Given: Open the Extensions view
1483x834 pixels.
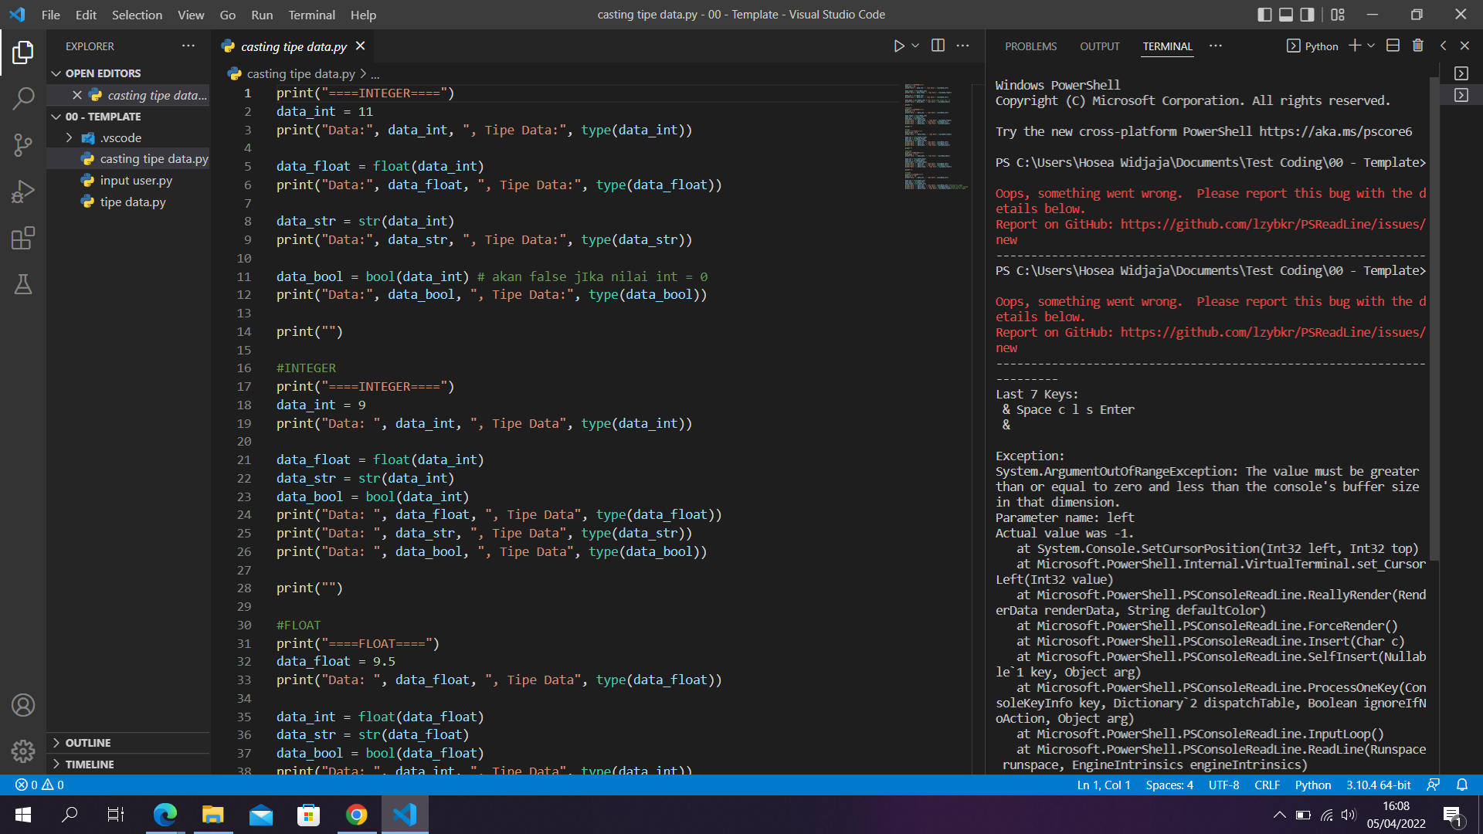Looking at the screenshot, I should [x=23, y=238].
